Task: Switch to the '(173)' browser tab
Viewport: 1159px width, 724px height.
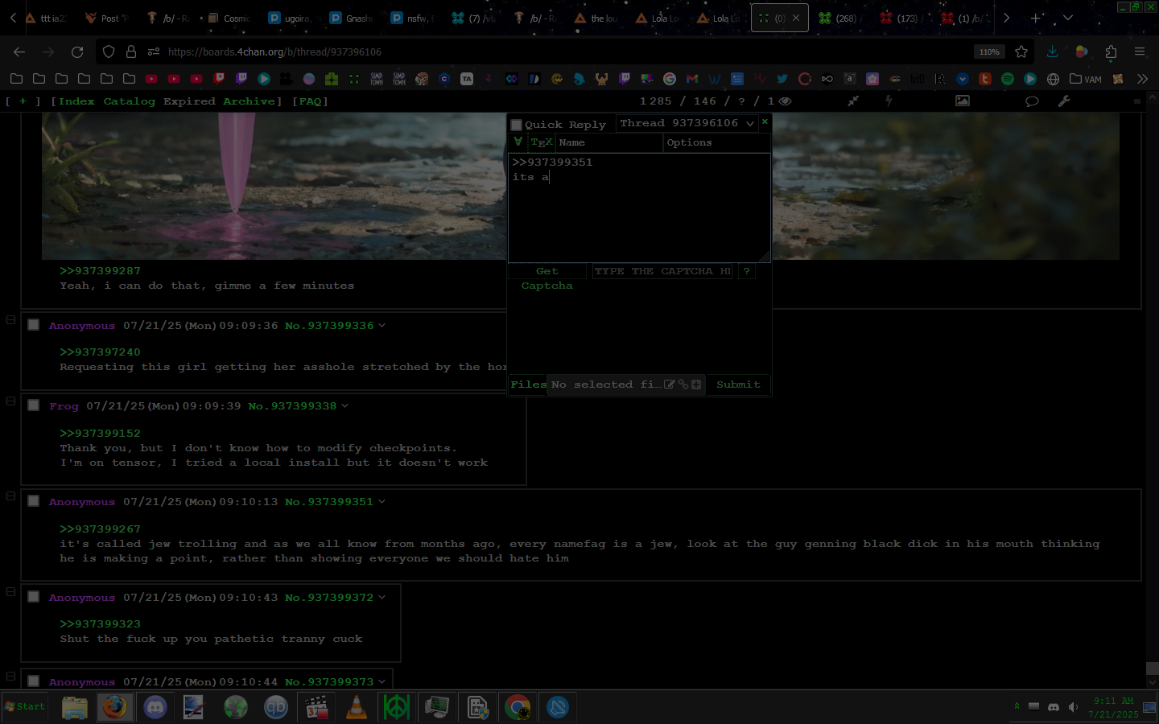Action: point(900,18)
